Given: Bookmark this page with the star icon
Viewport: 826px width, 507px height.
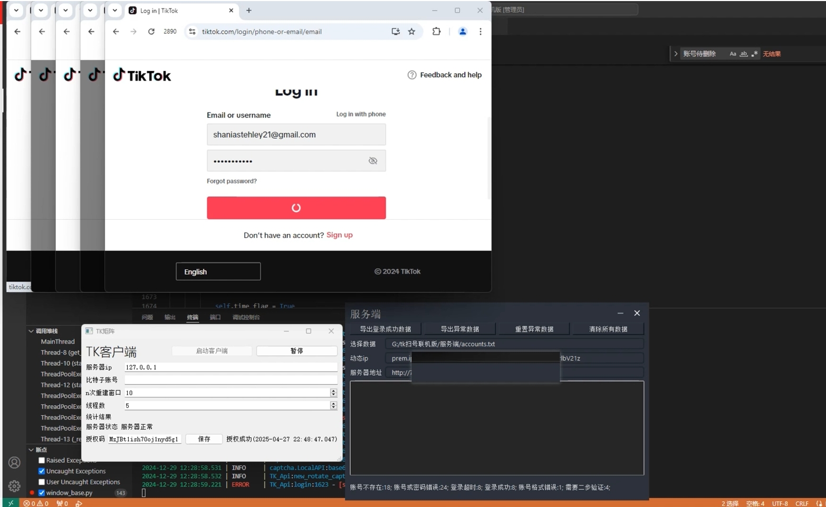Looking at the screenshot, I should 412,32.
